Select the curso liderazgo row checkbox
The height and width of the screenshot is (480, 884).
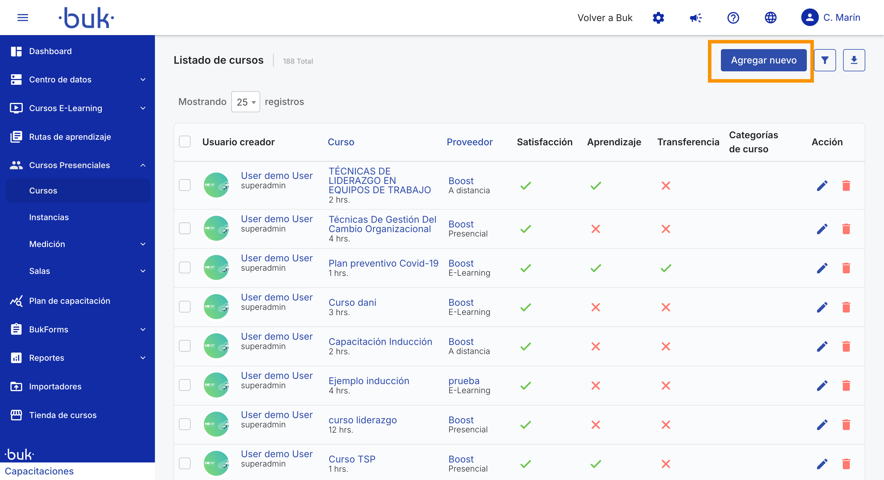pos(185,424)
